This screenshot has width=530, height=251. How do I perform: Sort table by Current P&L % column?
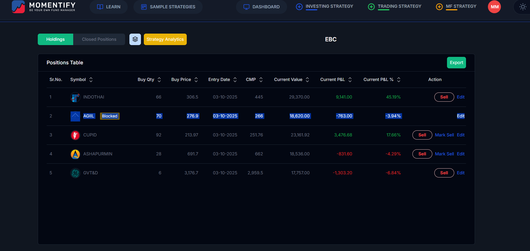click(x=399, y=80)
